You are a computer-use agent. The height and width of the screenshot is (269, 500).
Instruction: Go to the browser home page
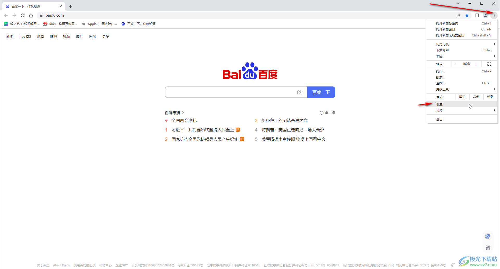click(x=31, y=15)
